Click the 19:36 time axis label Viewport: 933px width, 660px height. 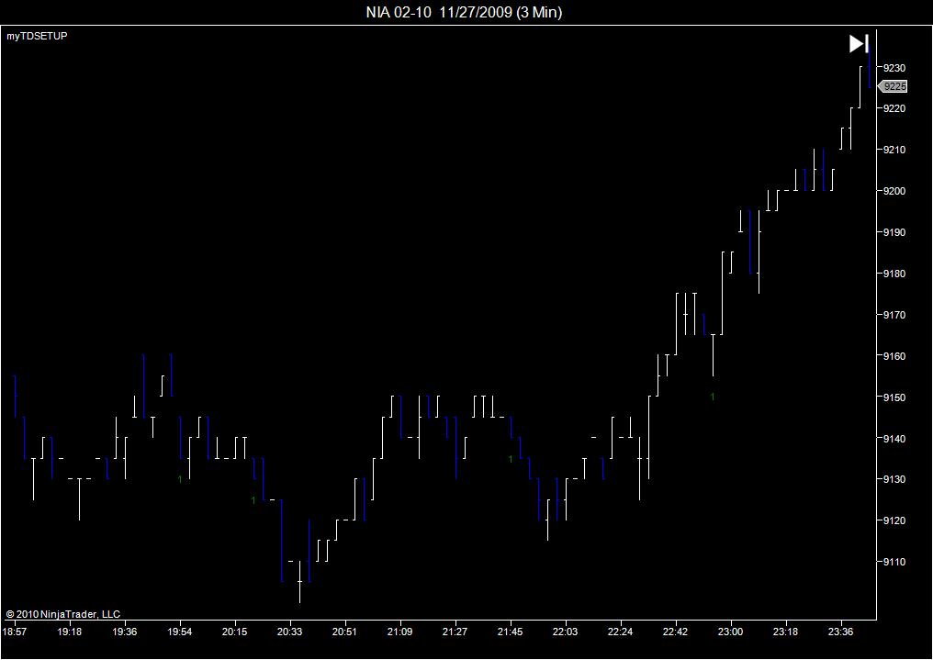pyautogui.click(x=124, y=632)
